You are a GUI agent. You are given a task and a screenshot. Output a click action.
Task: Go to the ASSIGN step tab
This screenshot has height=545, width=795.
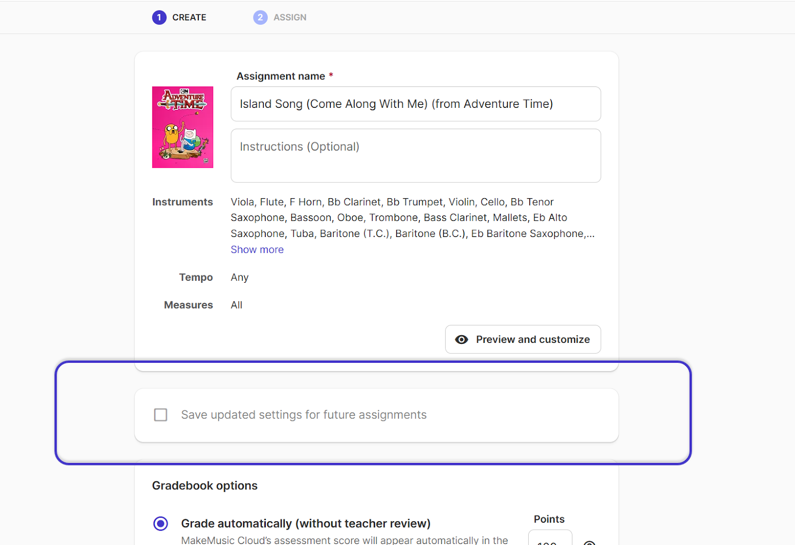(x=290, y=17)
